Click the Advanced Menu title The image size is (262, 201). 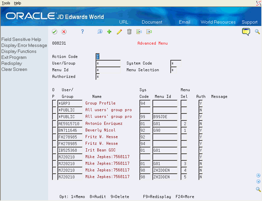tap(152, 43)
